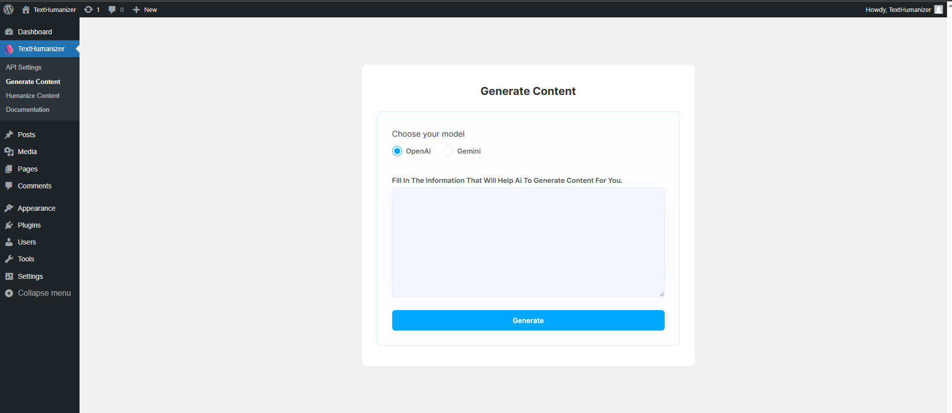Click the Tools wrench icon

coord(9,259)
